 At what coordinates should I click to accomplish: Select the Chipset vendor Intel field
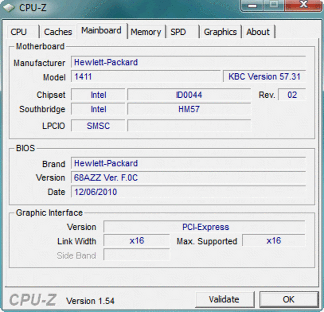point(98,95)
